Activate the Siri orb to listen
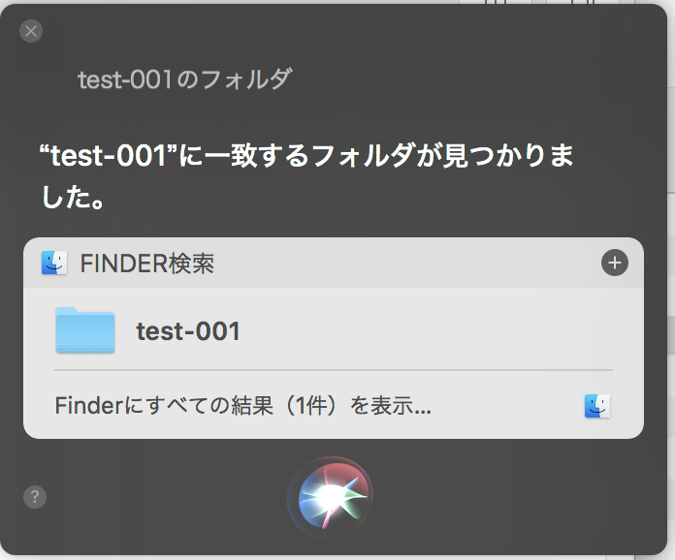 pos(330,497)
